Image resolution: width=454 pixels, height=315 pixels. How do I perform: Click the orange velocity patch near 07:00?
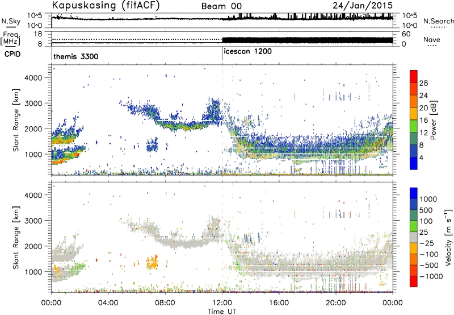coord(152,263)
